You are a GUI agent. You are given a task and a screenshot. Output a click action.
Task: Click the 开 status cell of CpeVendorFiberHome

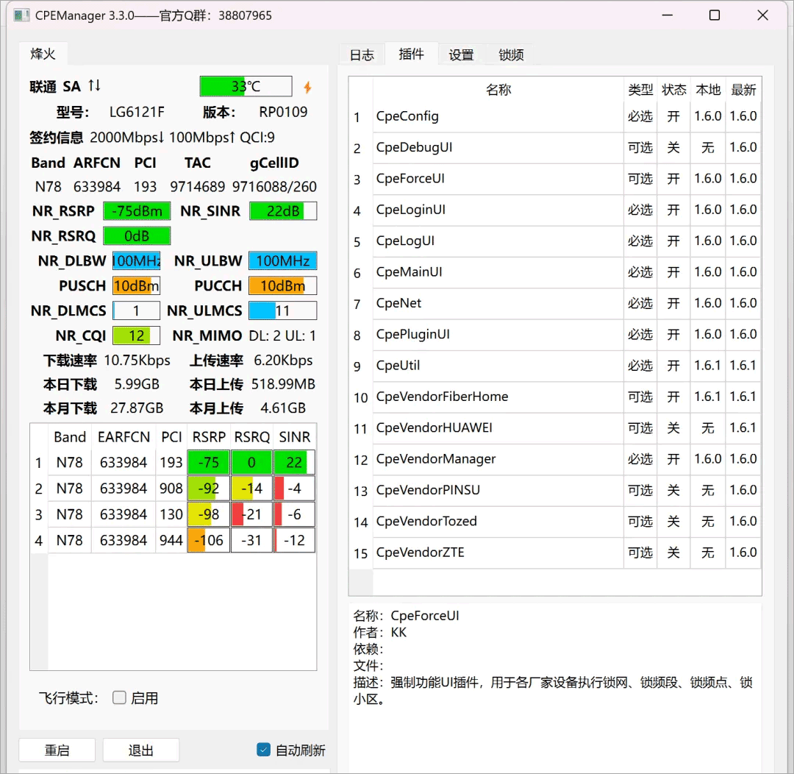673,397
